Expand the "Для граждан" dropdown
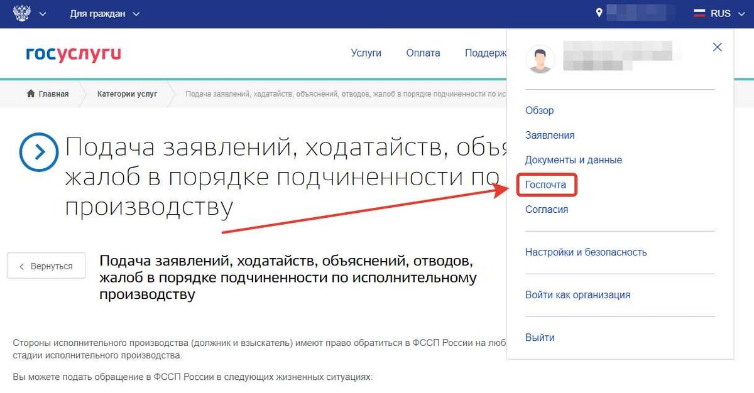754x393 pixels. pos(106,13)
